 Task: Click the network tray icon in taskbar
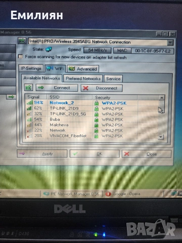pos(173,193)
